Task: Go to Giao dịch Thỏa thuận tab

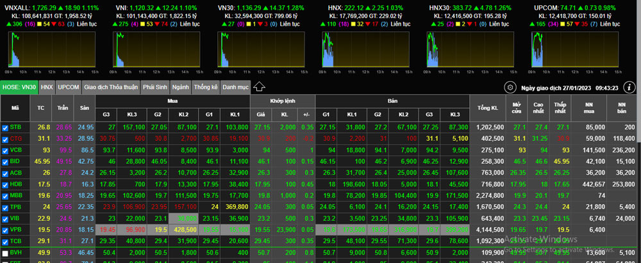Action: click(x=111, y=87)
